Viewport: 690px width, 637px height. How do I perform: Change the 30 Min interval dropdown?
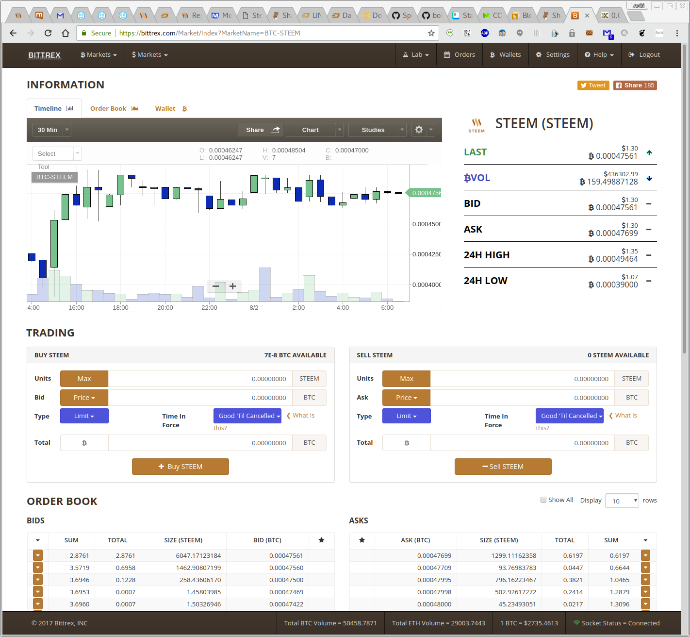pyautogui.click(x=52, y=130)
